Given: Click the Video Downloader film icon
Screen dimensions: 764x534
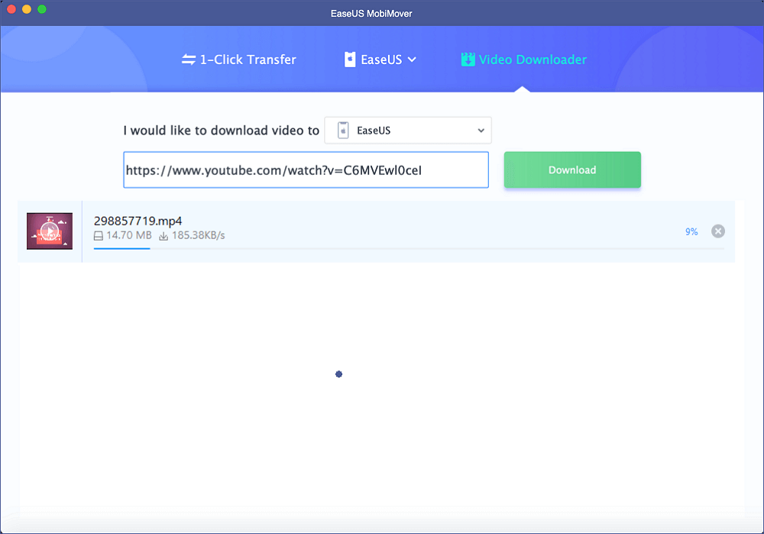Looking at the screenshot, I should point(468,60).
